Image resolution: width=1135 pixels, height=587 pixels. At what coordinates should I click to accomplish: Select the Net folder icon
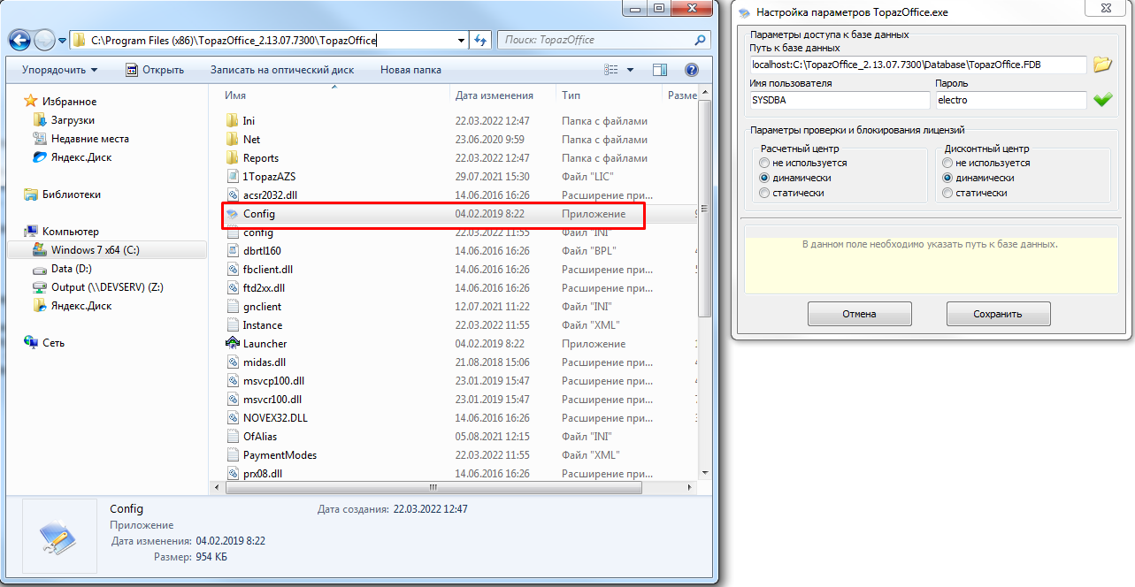pos(233,139)
